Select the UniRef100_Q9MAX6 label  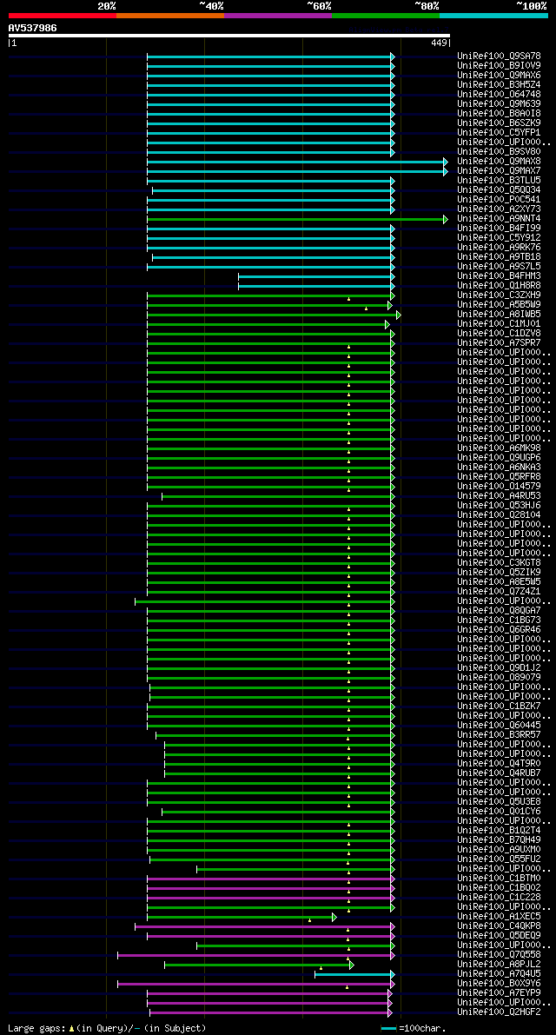(499, 76)
